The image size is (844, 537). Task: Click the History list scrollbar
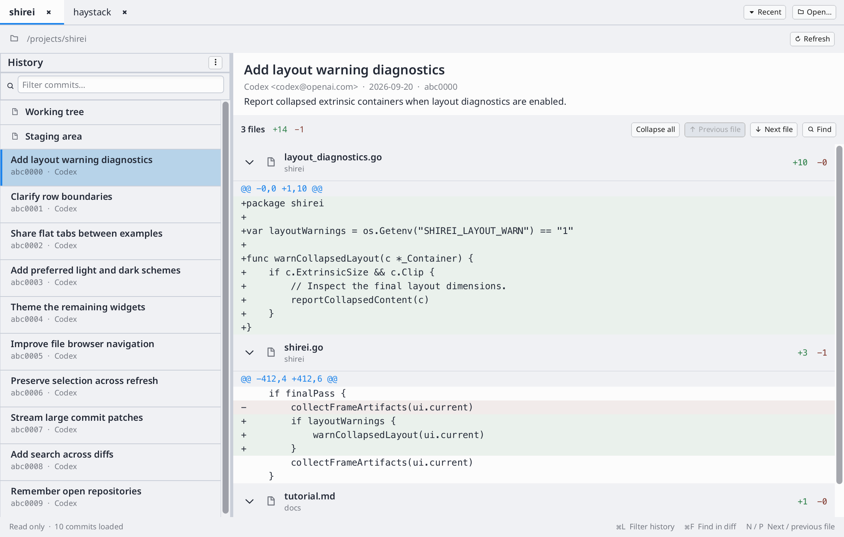[x=226, y=307]
